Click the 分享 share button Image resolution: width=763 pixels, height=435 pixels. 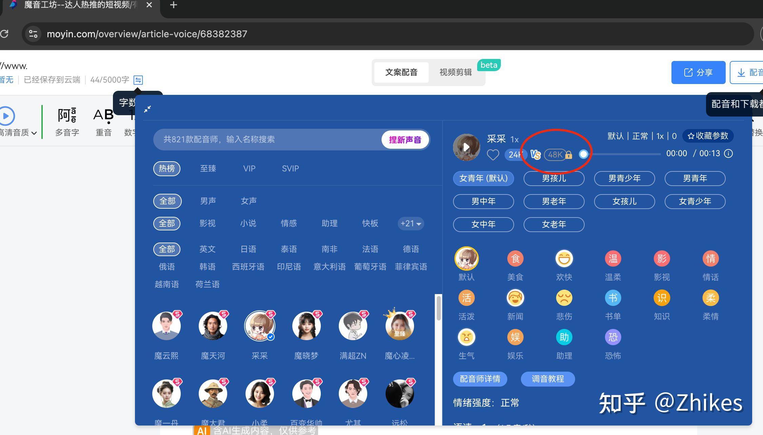(698, 72)
